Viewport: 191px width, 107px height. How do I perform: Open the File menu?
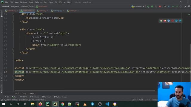pyautogui.click(x=7, y=2)
